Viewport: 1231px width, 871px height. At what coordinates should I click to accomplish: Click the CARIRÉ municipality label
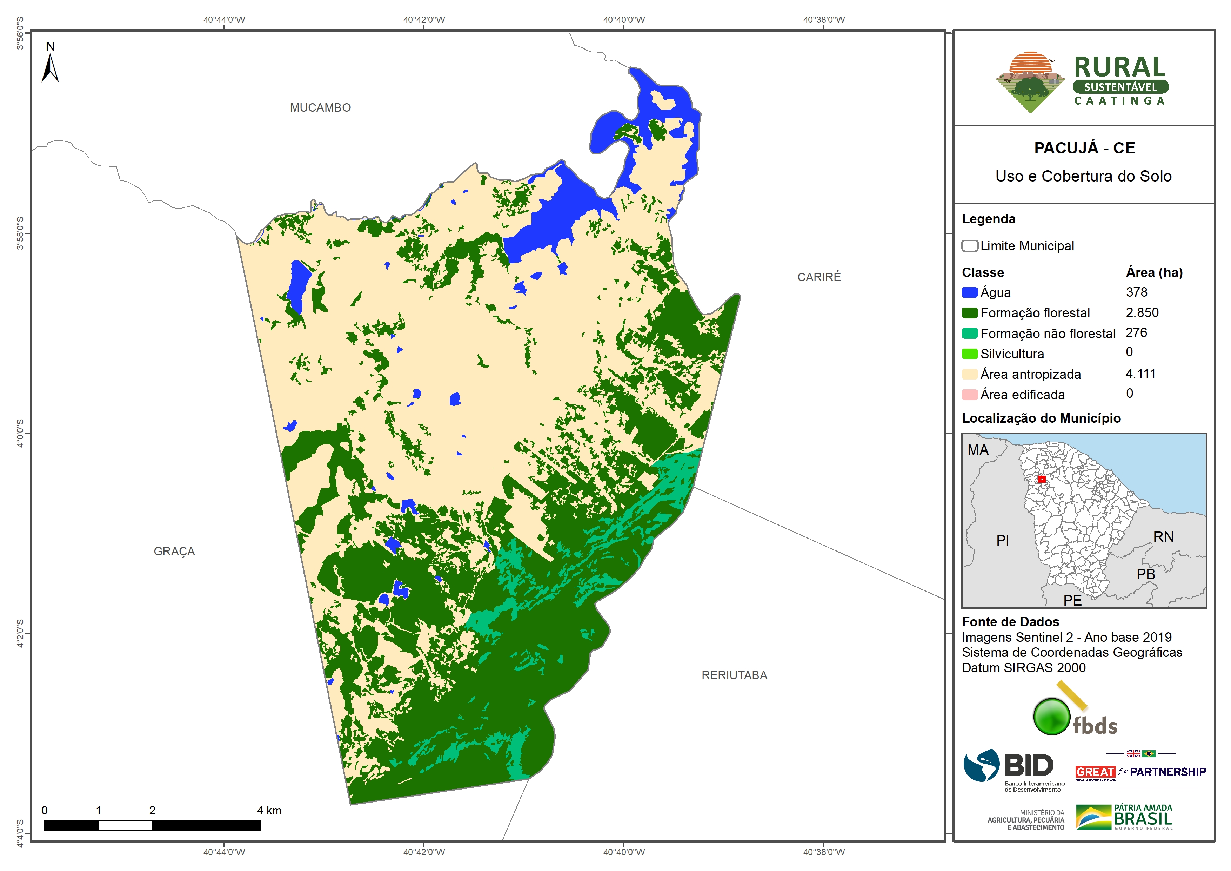(x=819, y=277)
